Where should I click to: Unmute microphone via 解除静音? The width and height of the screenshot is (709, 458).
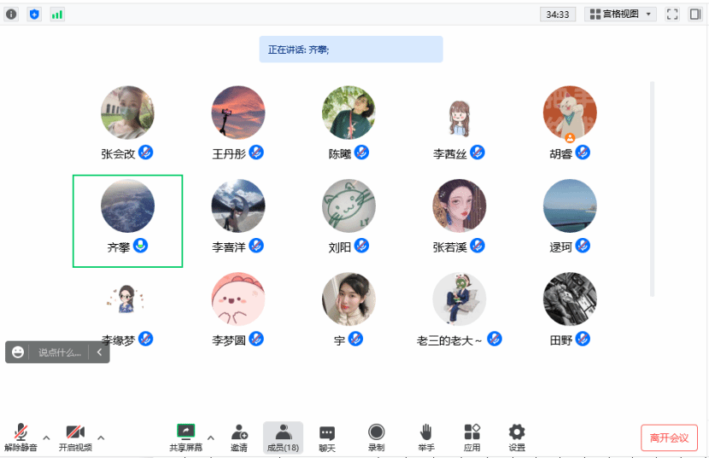[21, 437]
